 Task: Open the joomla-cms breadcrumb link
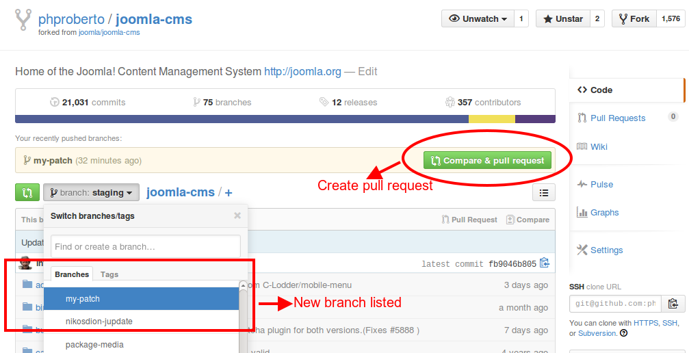pos(180,192)
